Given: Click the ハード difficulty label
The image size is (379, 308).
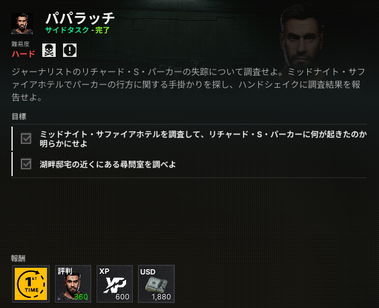Looking at the screenshot, I should (23, 54).
